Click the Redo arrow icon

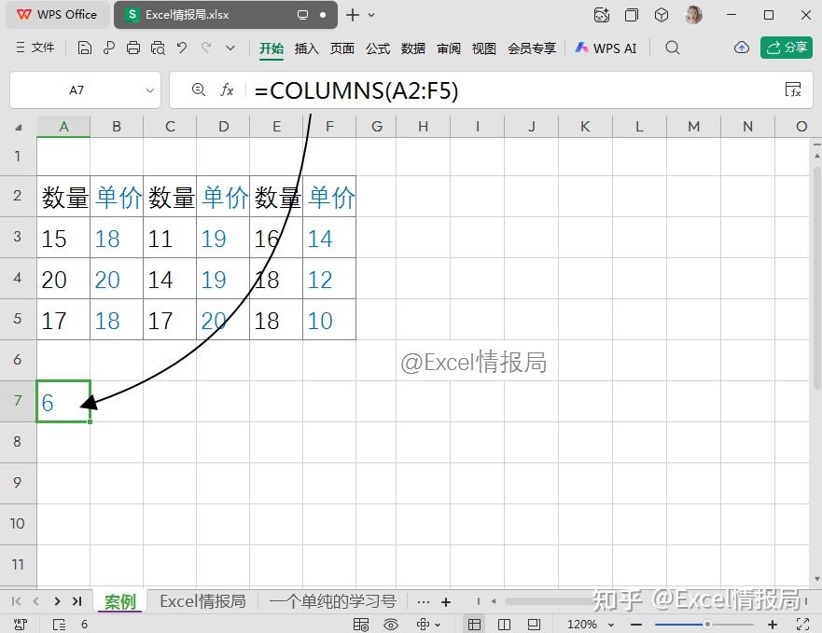point(206,48)
